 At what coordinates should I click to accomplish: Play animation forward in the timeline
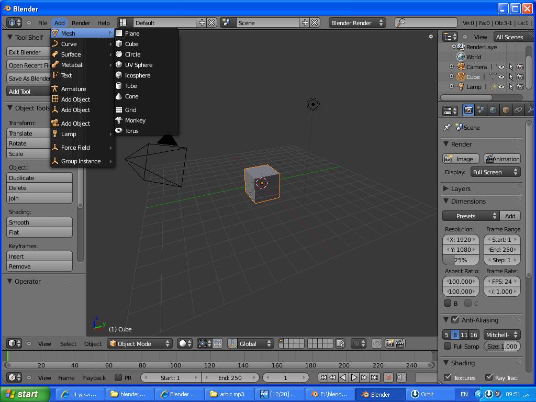click(354, 377)
